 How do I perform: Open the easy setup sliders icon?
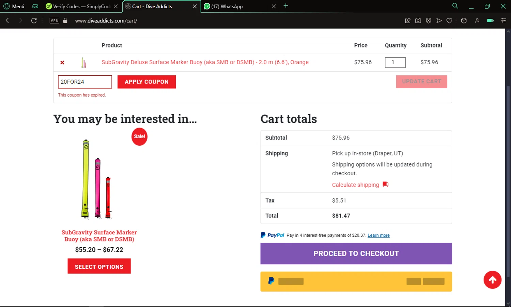pyautogui.click(x=504, y=20)
